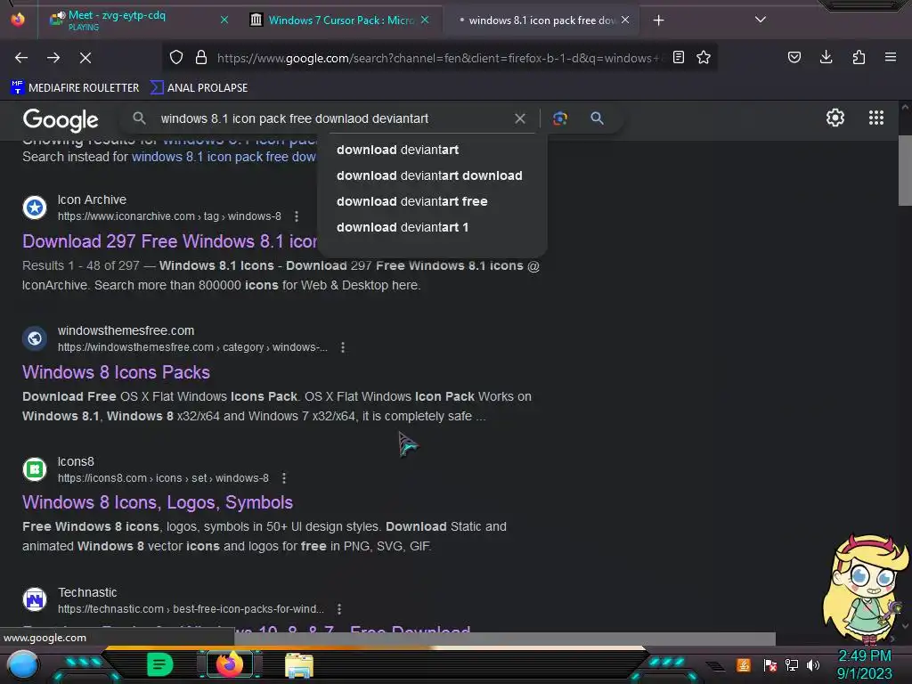Open more options for Technastic result
This screenshot has height=684, width=912.
pos(339,609)
